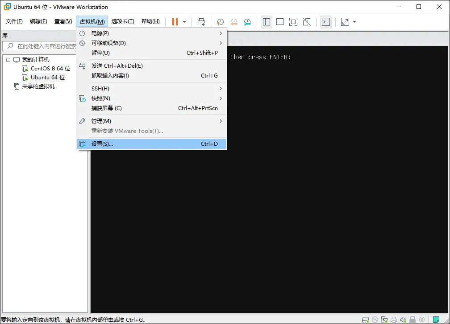
Task: Choose 发送 Ctrl+Alt+Del(E) menu entry
Action: click(151, 66)
